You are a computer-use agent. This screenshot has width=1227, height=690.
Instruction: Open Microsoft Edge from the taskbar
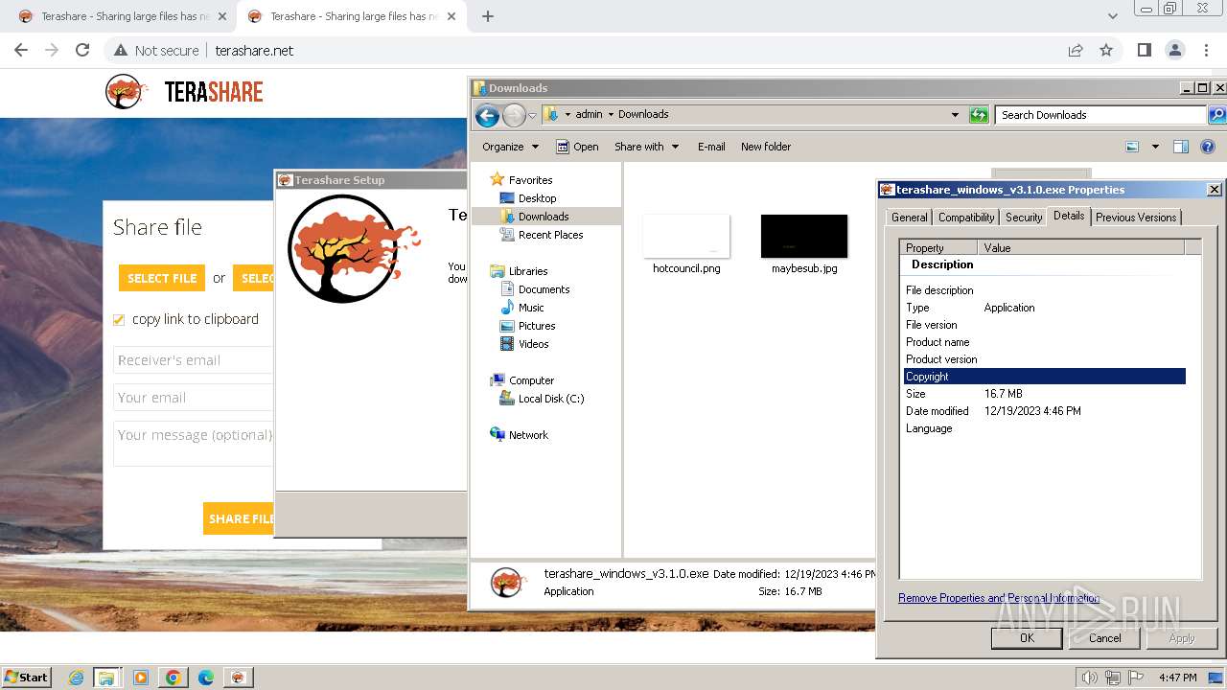(205, 678)
